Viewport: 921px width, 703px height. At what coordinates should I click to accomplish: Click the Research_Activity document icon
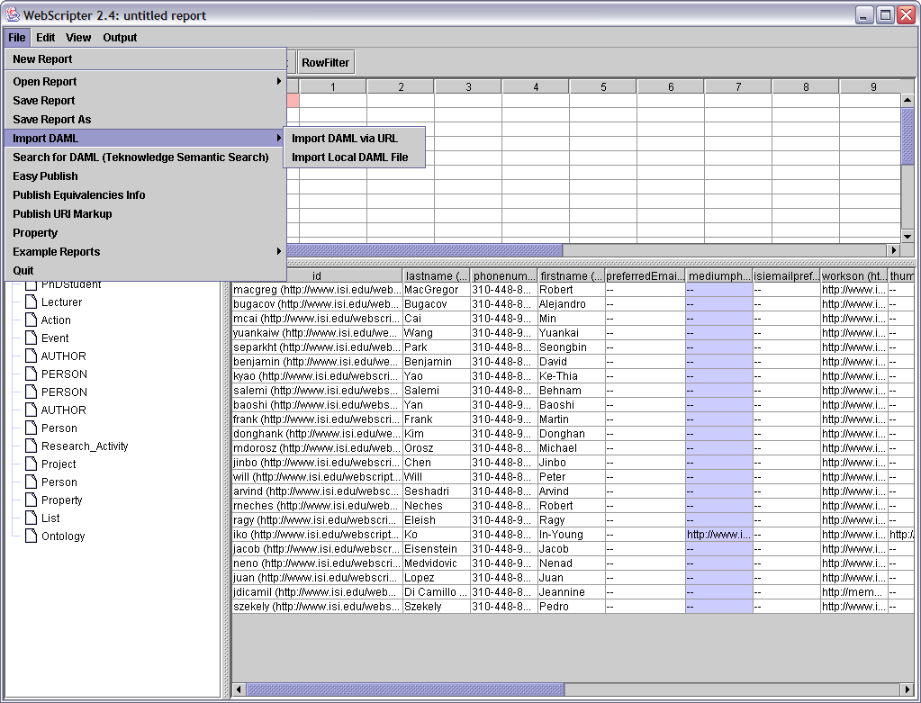31,446
